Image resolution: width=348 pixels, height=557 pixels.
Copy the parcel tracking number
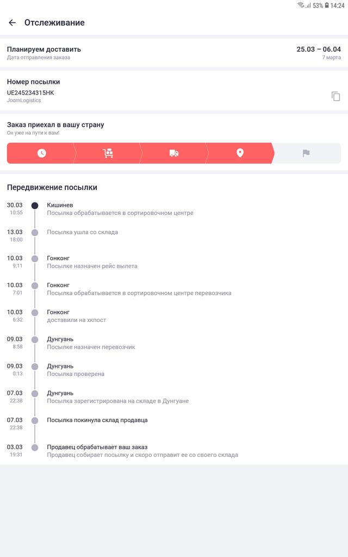pos(335,96)
